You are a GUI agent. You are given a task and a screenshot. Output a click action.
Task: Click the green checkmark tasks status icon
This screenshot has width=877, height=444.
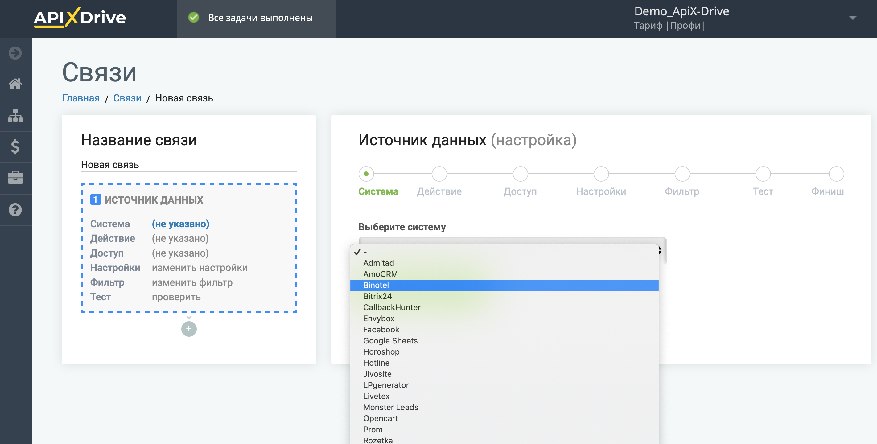(x=194, y=17)
